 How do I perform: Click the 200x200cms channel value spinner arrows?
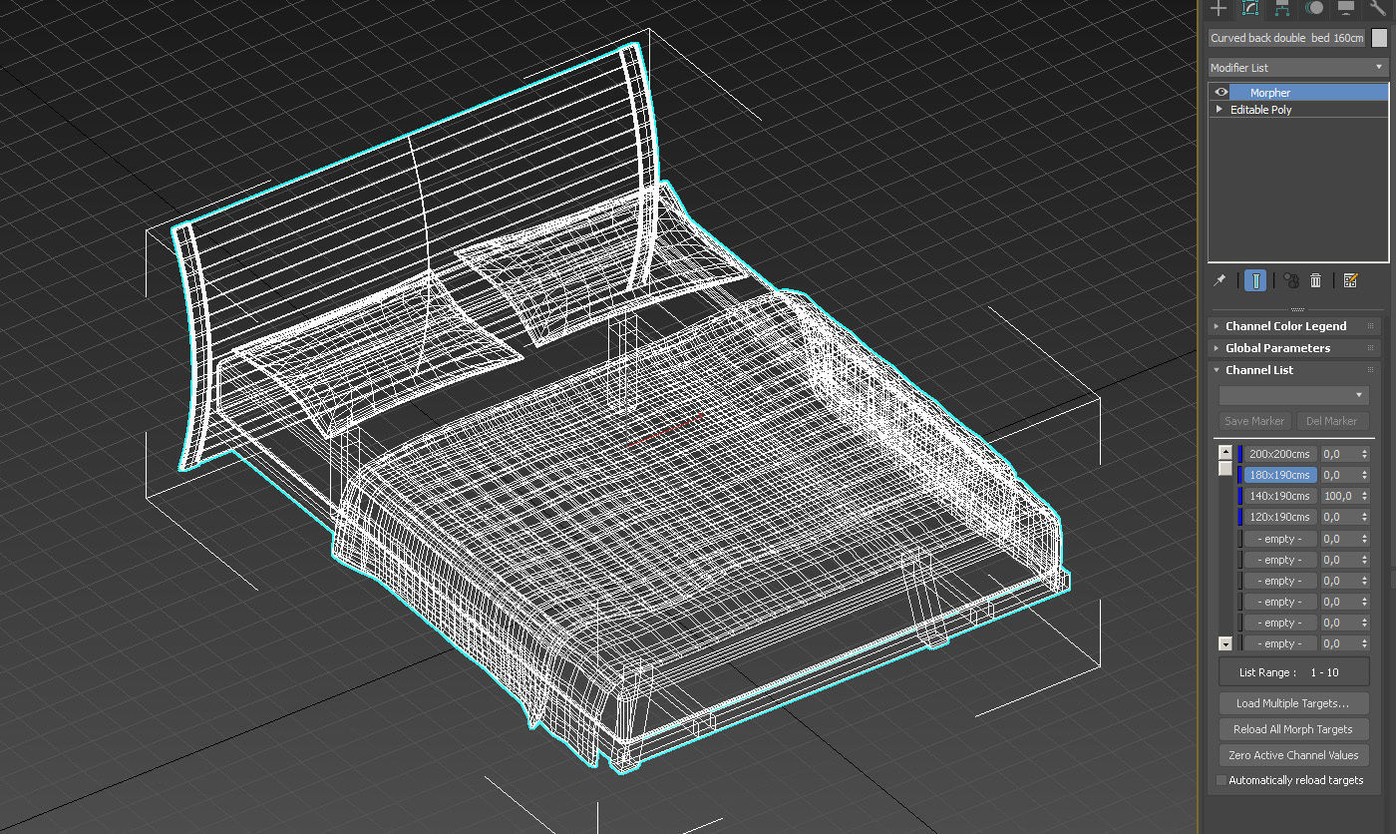1364,454
